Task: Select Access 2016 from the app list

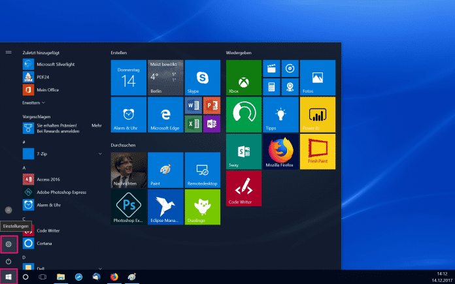Action: click(48, 180)
